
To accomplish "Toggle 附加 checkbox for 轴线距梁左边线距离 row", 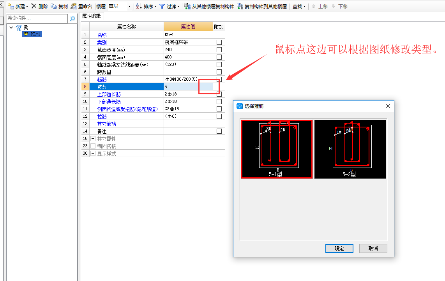I will click(219, 64).
